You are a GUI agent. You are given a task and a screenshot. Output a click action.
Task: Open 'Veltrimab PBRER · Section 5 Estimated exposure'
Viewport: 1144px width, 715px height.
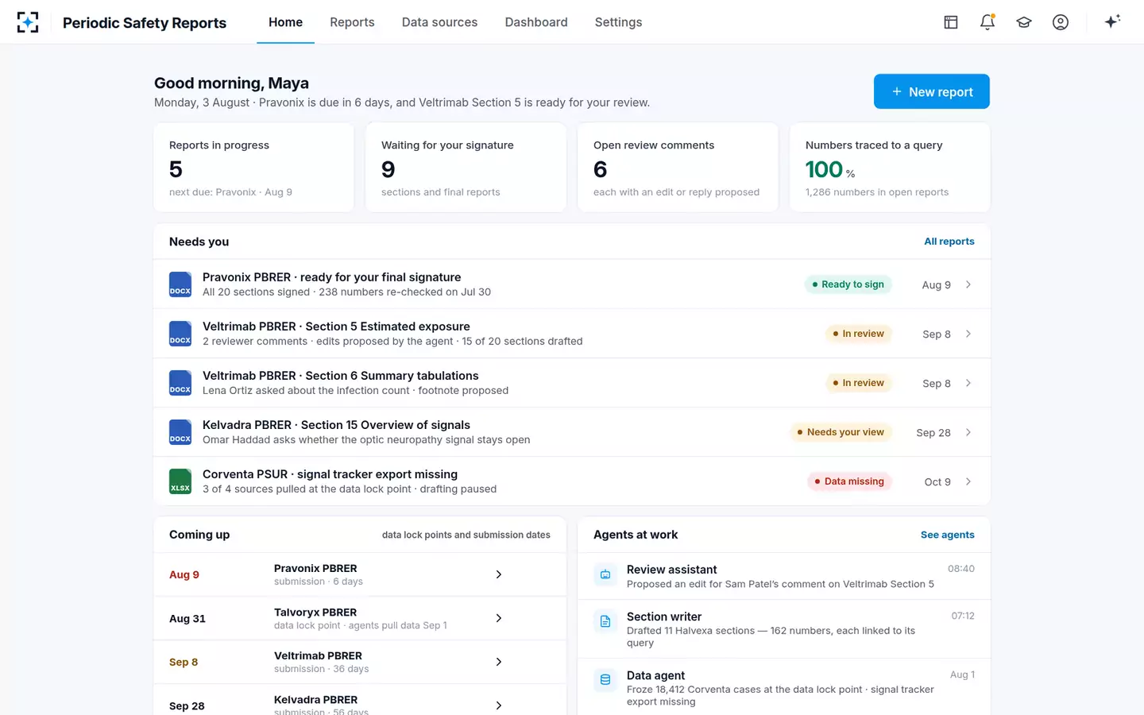coord(336,327)
